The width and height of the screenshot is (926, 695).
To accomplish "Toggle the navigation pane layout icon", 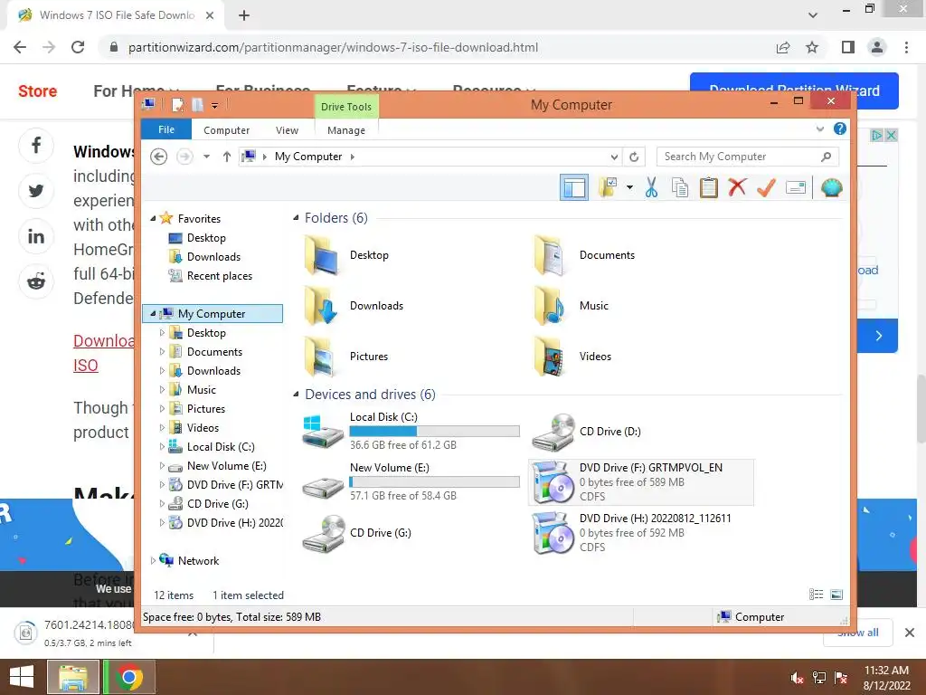I will 574,188.
